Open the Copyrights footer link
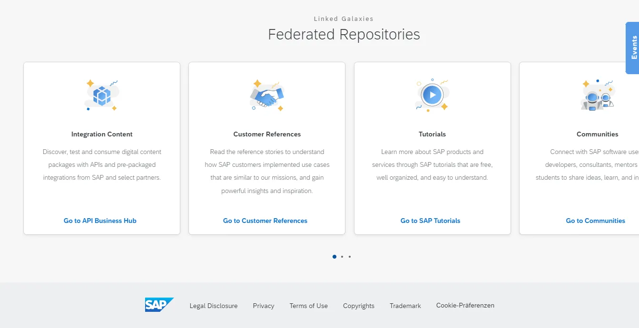The image size is (639, 328). 358,306
